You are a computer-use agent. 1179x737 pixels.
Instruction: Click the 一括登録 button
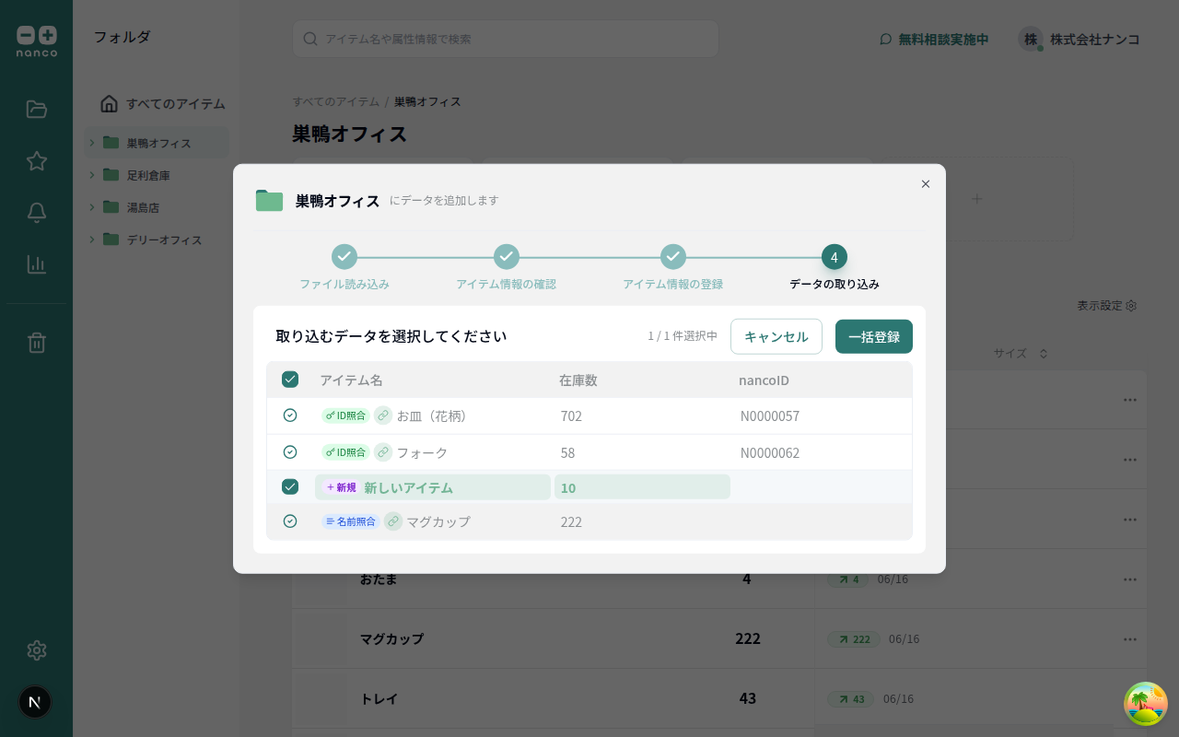[x=873, y=336]
